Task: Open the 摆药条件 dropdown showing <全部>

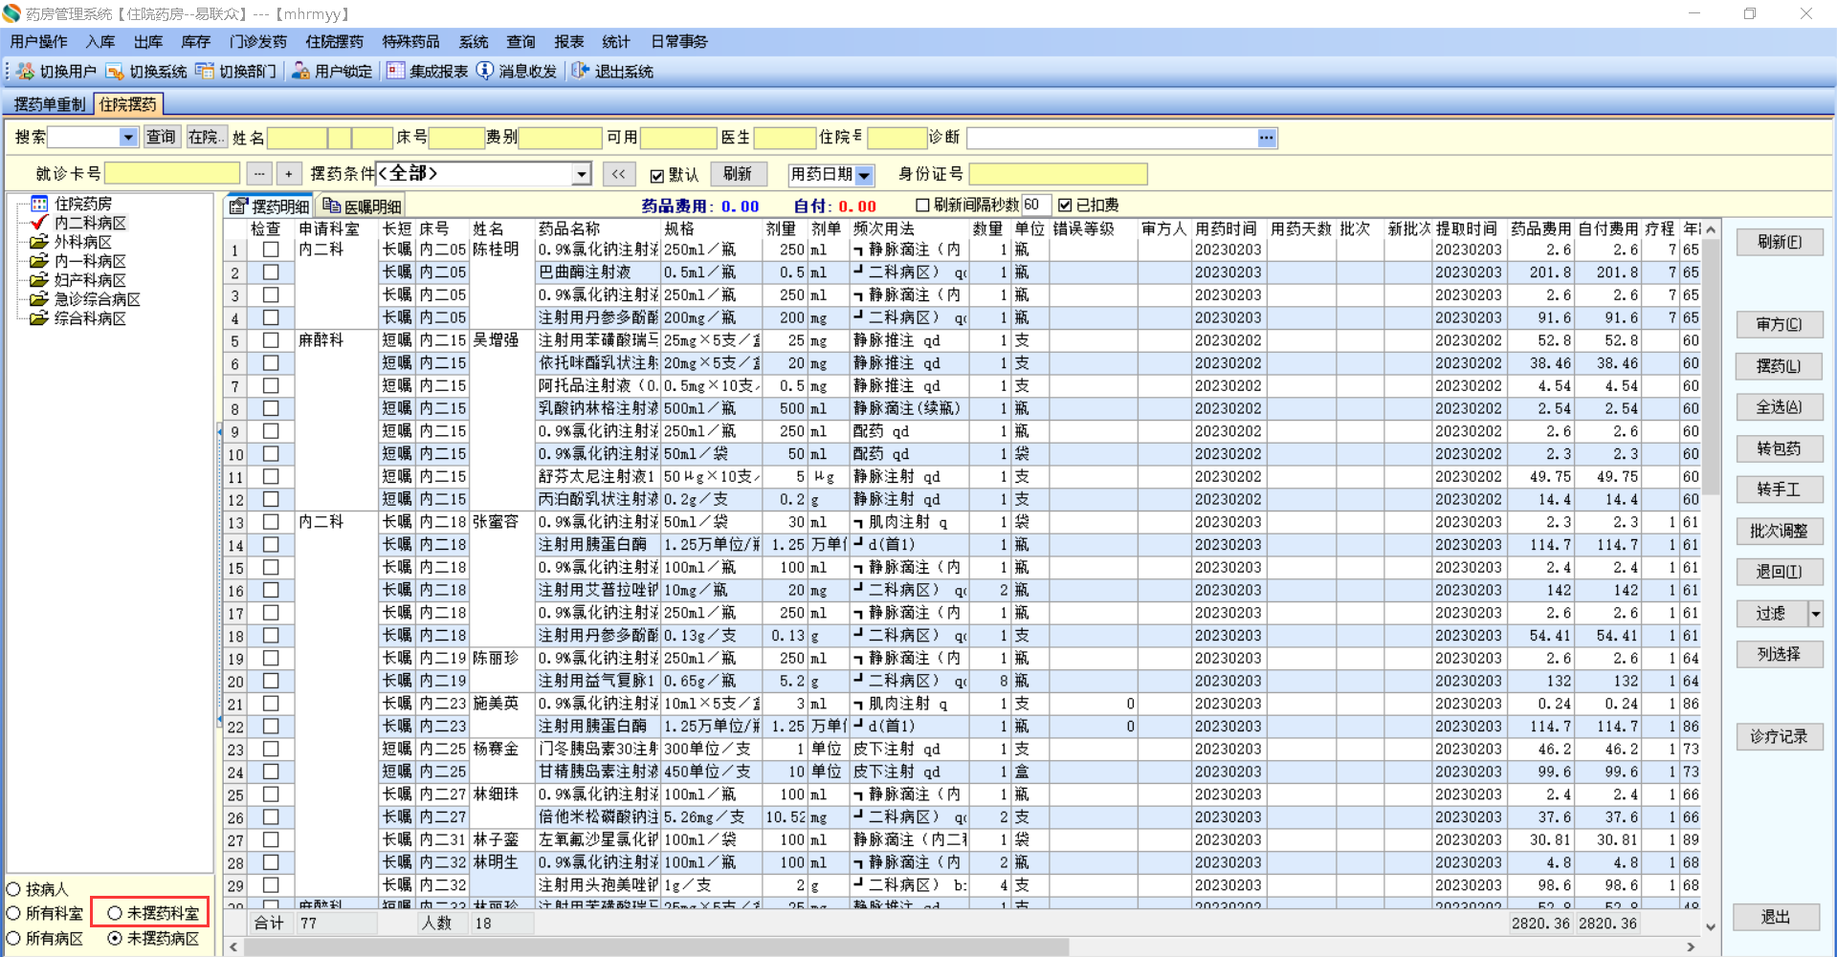Action: pyautogui.click(x=582, y=174)
